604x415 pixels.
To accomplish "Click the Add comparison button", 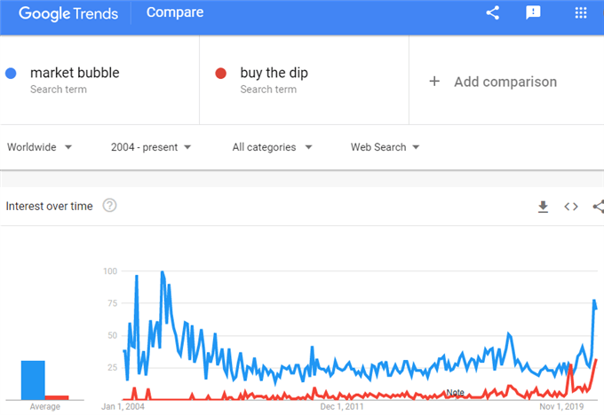I will [x=493, y=82].
